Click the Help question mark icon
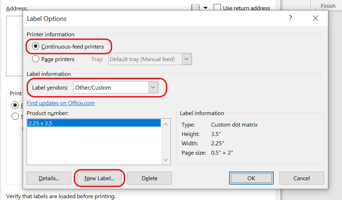 click(290, 19)
